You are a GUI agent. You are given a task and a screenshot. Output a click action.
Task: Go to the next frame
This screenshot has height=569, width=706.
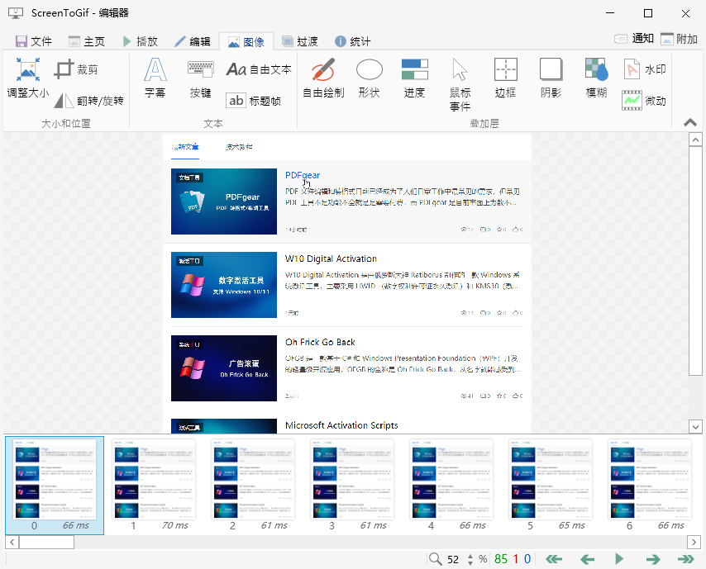653,558
